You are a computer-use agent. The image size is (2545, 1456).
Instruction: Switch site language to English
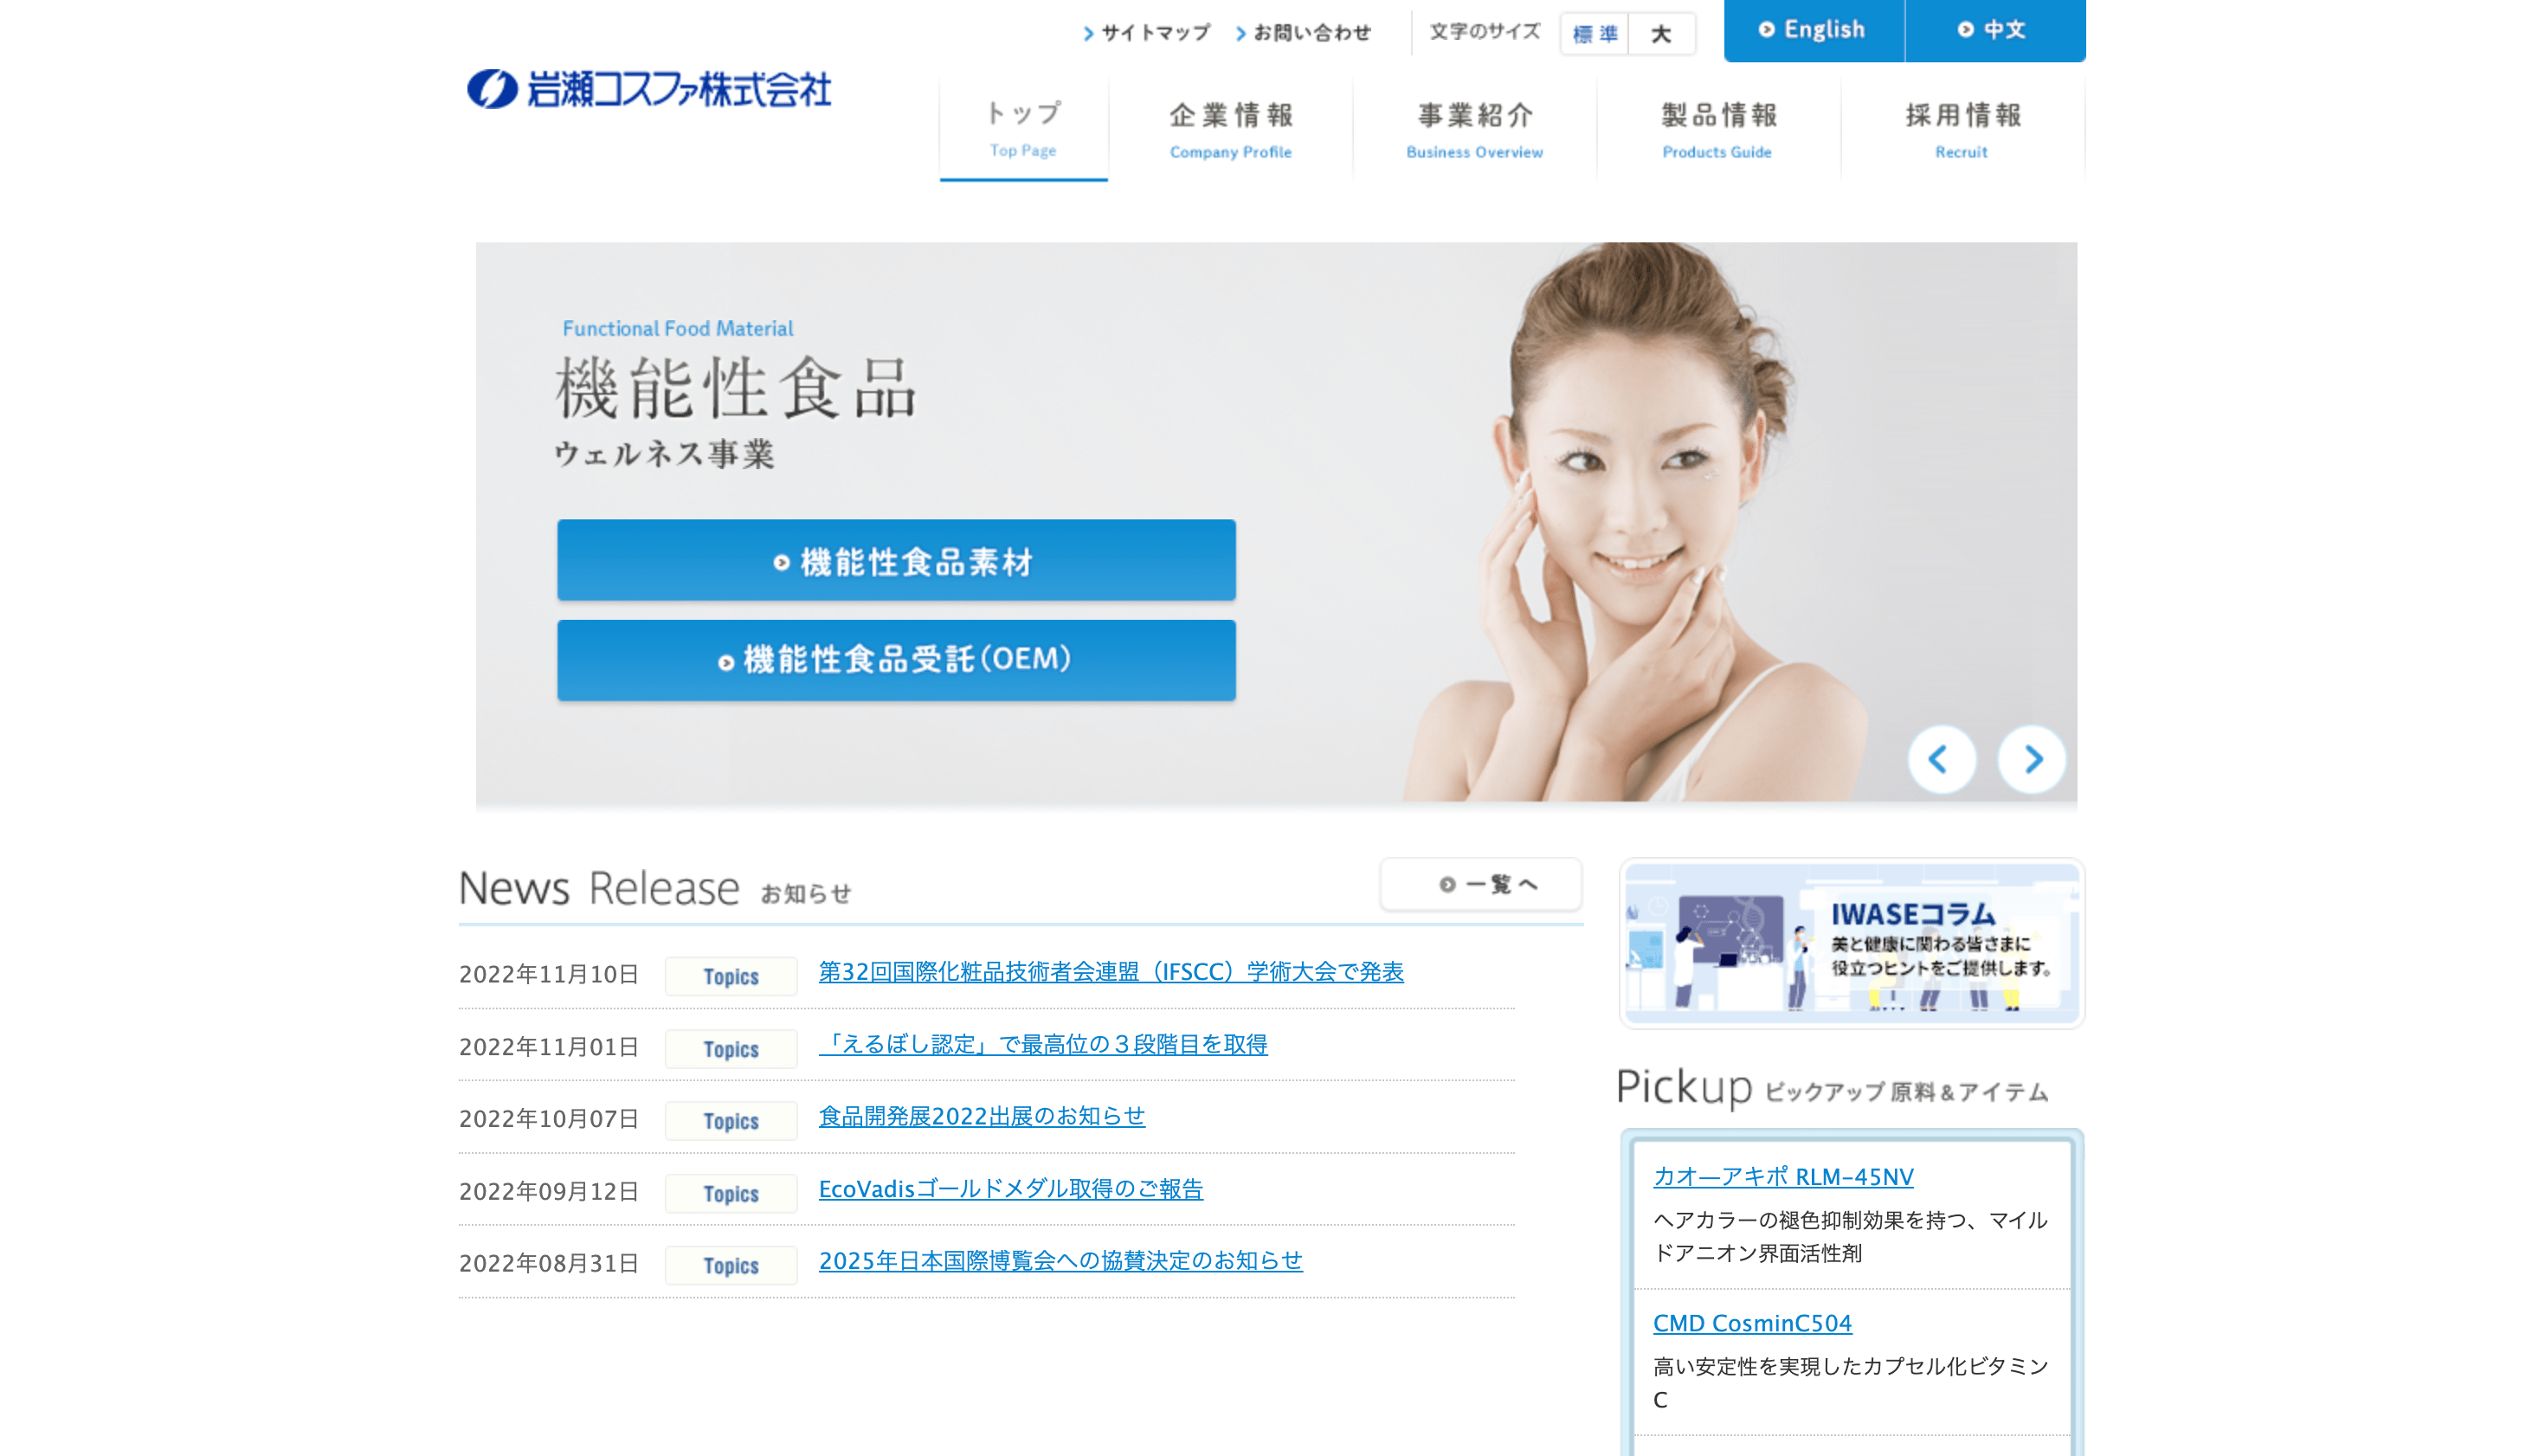pos(1812,30)
